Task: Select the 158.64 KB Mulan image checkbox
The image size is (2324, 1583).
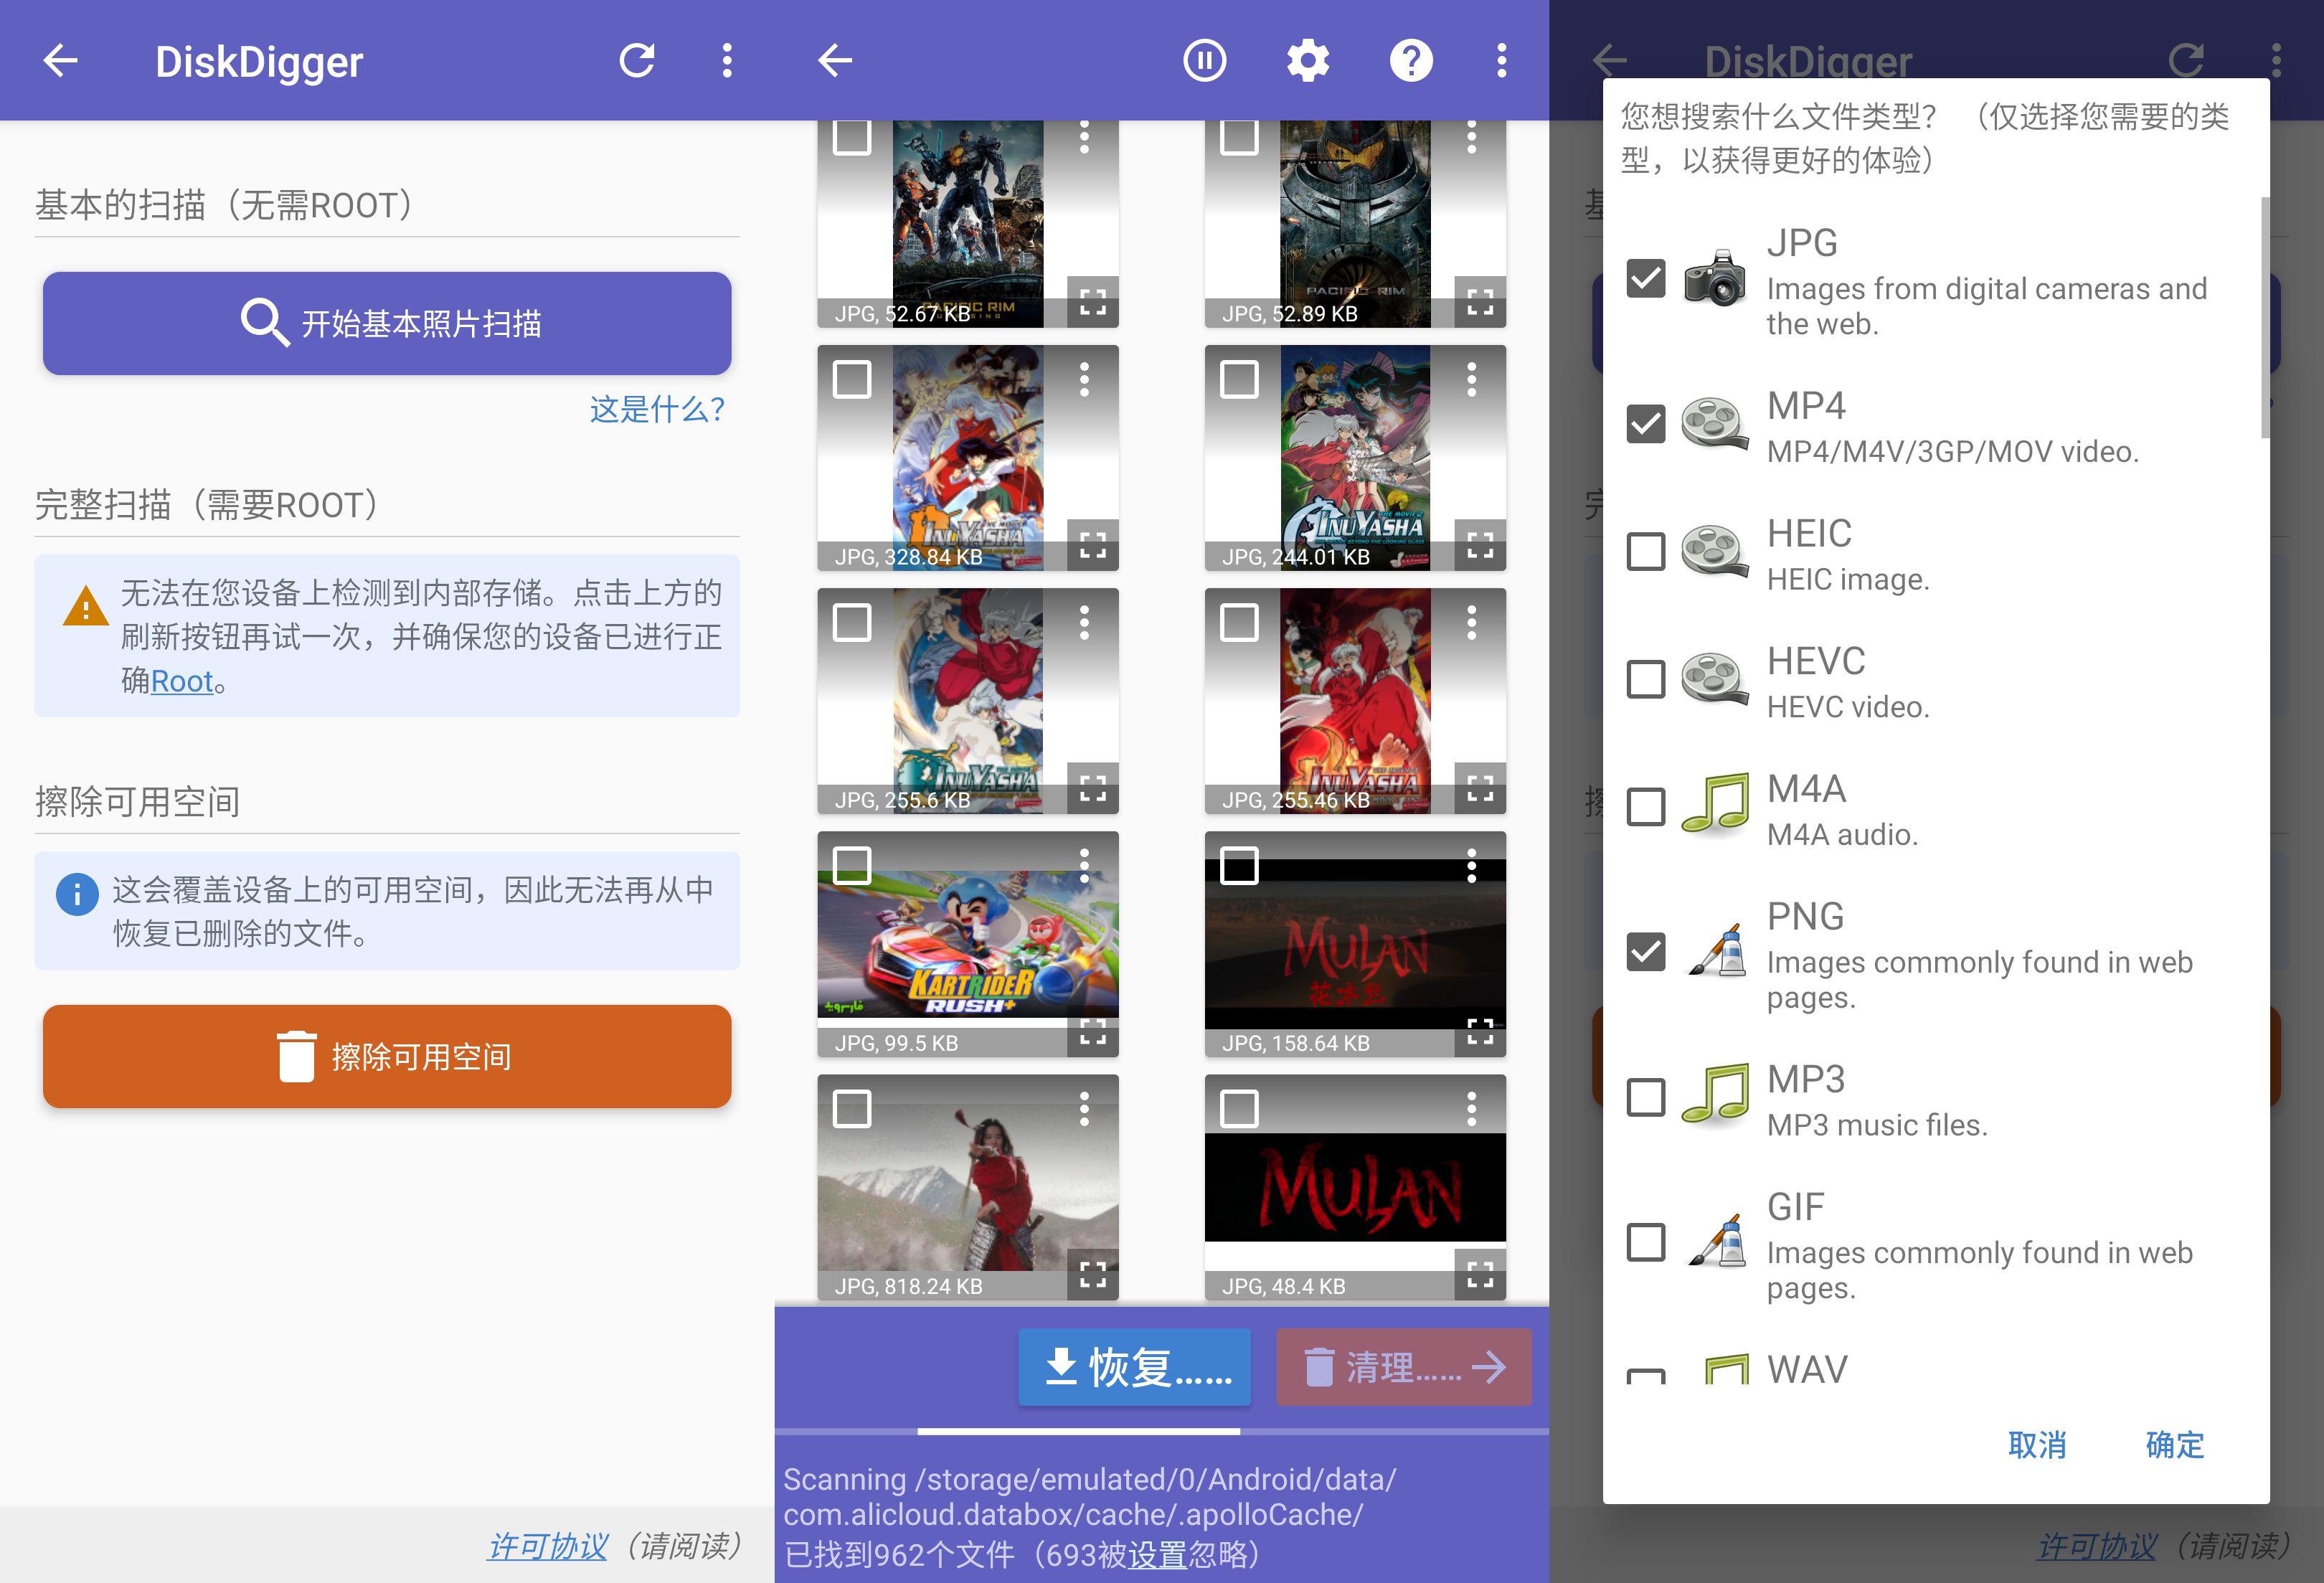Action: point(1239,866)
